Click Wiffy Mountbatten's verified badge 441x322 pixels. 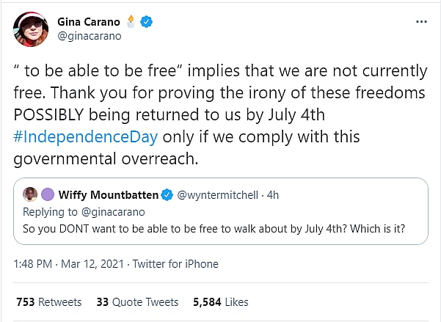[167, 195]
